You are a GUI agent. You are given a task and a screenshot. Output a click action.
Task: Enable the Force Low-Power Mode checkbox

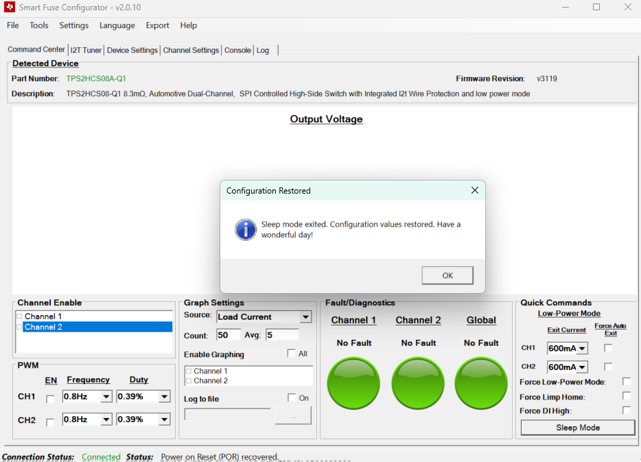pos(626,382)
